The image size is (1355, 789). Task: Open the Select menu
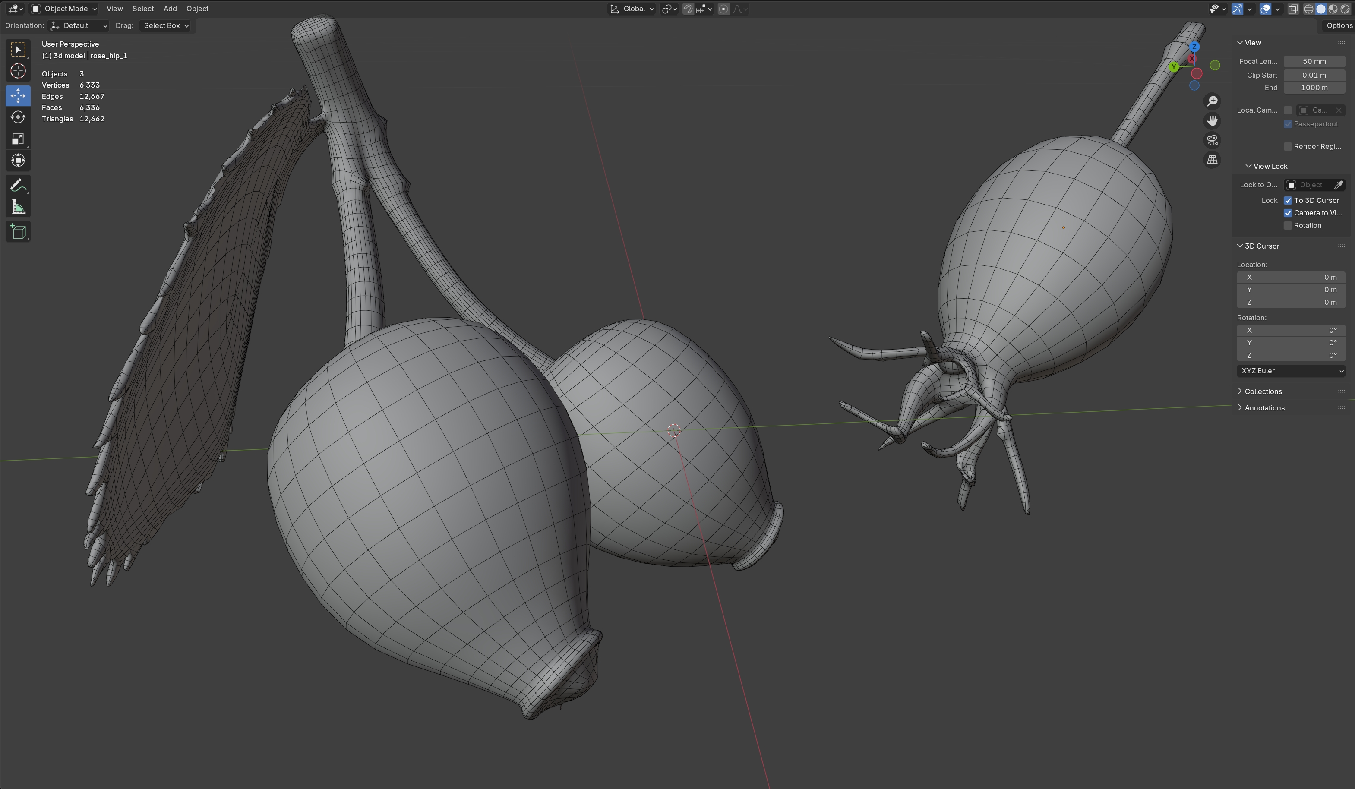click(142, 9)
